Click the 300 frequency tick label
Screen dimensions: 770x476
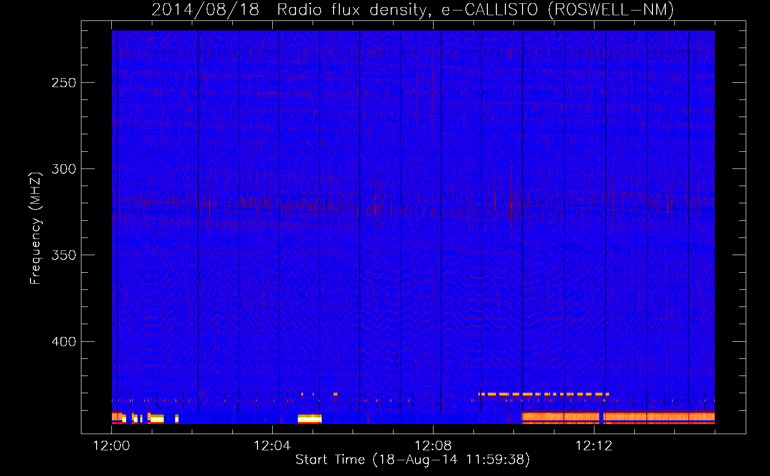(64, 169)
